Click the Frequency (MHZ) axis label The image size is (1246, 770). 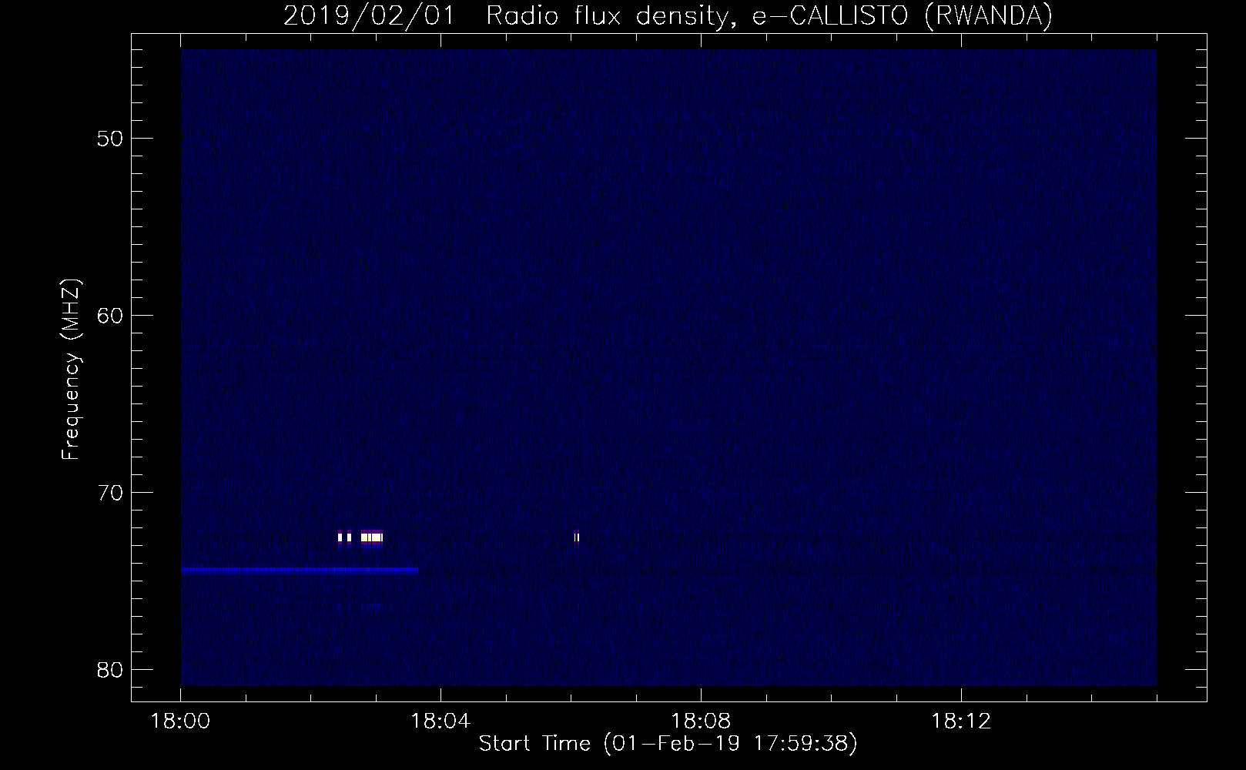point(71,370)
